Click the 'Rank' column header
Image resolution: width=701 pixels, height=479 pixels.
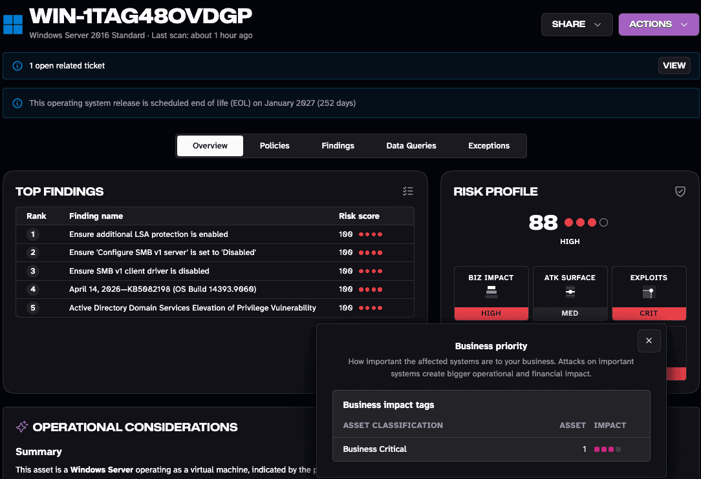click(36, 216)
